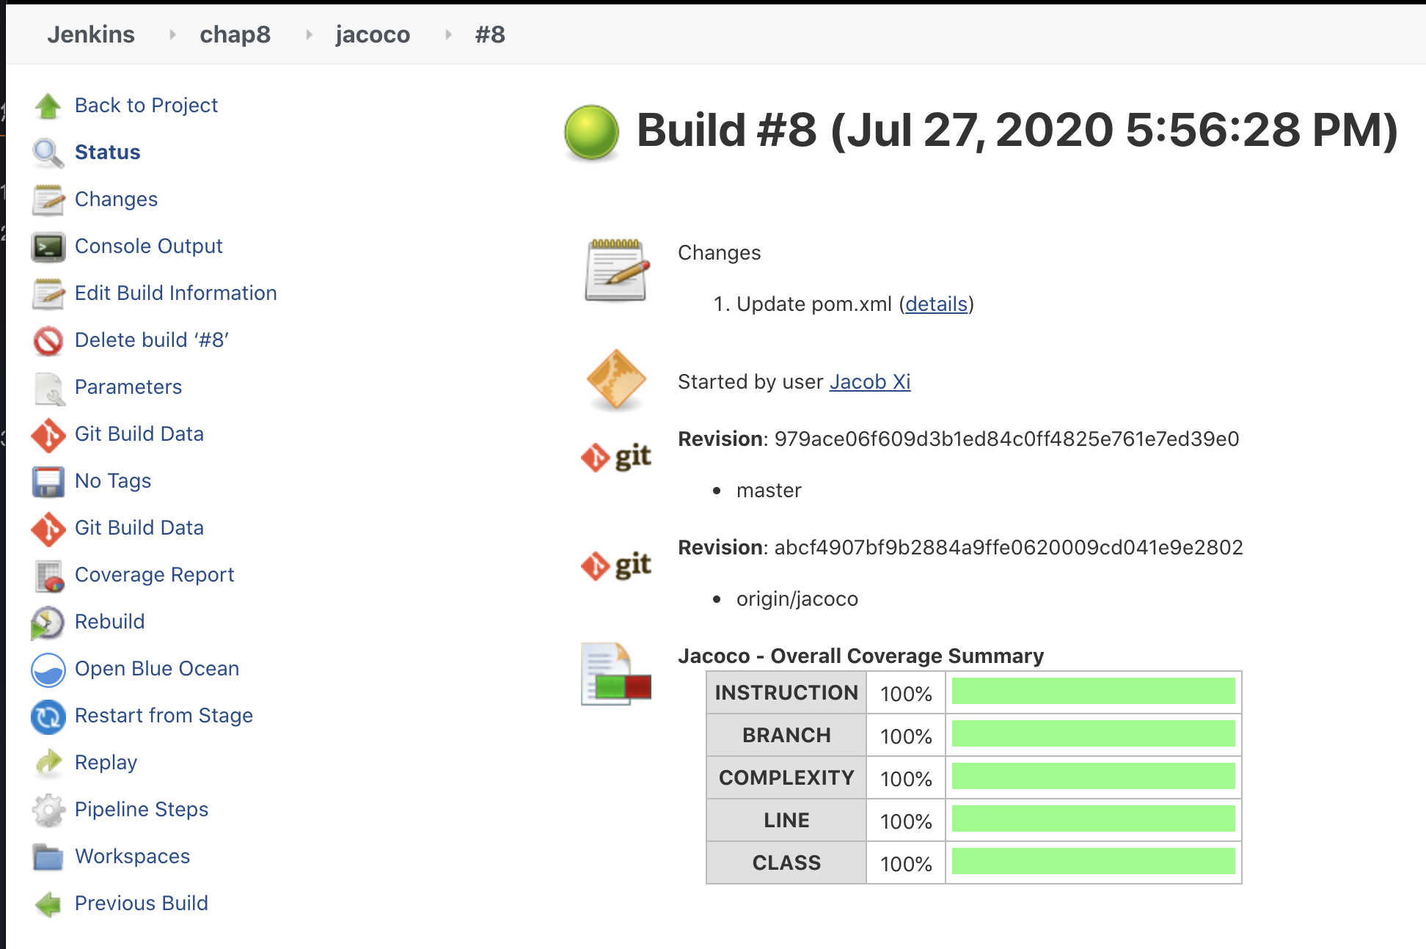Image resolution: width=1426 pixels, height=949 pixels.
Task: Click the INSTRUCTION coverage green bar
Action: click(x=1093, y=692)
